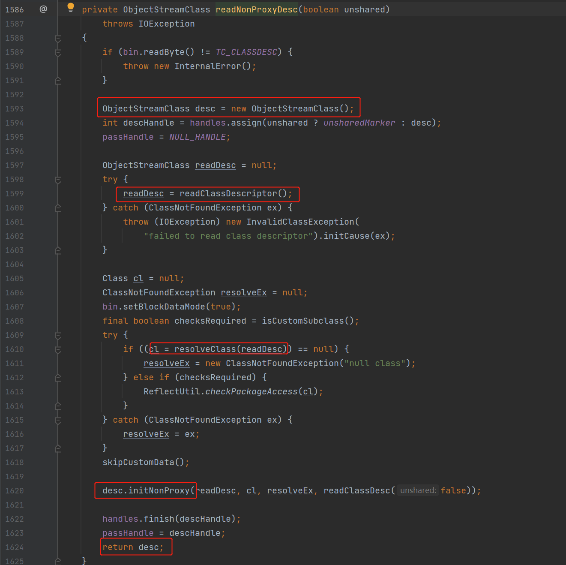Click 'return desc;' statement
The height and width of the screenshot is (565, 566).
(133, 547)
